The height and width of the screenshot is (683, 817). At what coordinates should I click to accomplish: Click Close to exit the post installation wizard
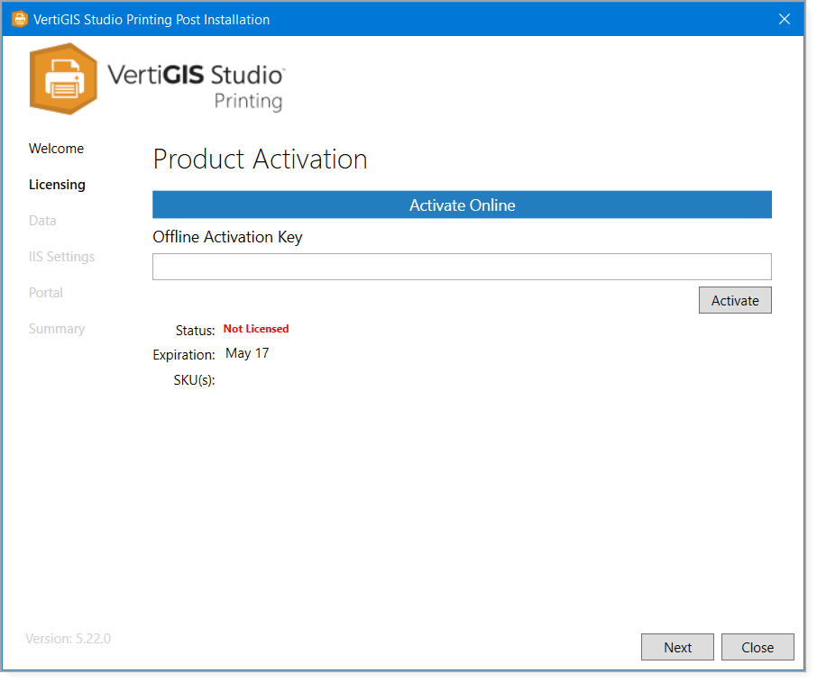757,647
